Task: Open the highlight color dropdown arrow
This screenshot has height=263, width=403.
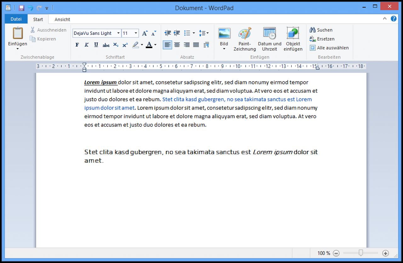Action: pyautogui.click(x=142, y=45)
